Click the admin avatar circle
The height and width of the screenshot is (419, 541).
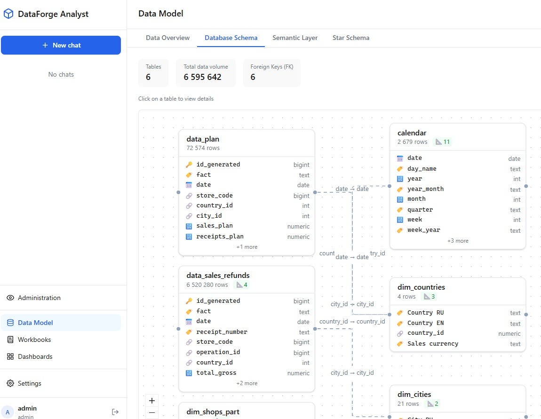[8, 412]
